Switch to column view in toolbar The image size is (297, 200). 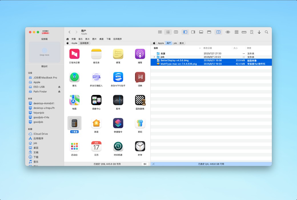coord(176,32)
